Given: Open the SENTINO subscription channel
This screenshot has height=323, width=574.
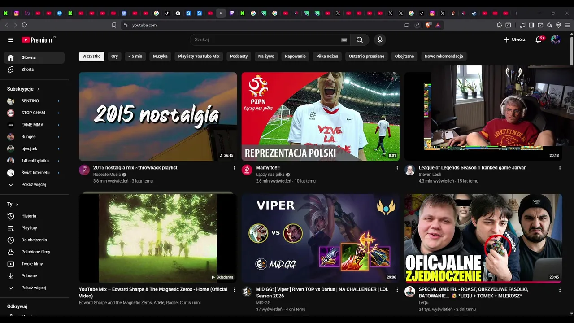Looking at the screenshot, I should point(34,101).
